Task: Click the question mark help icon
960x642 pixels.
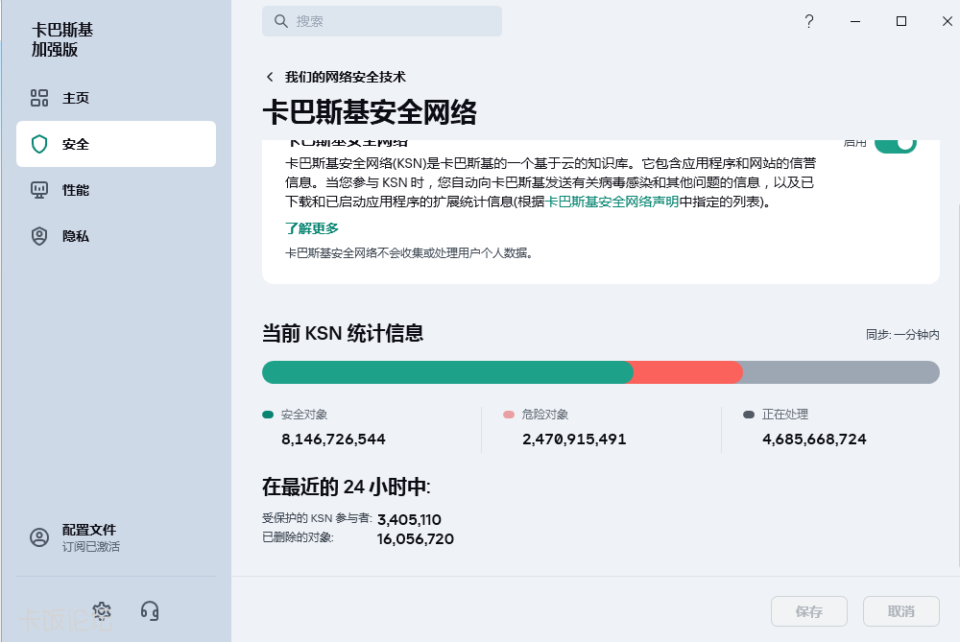Action: pos(809,21)
